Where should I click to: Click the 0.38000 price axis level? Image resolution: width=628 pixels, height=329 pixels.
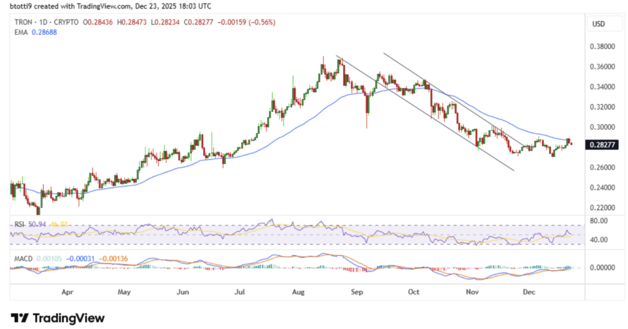coord(602,47)
